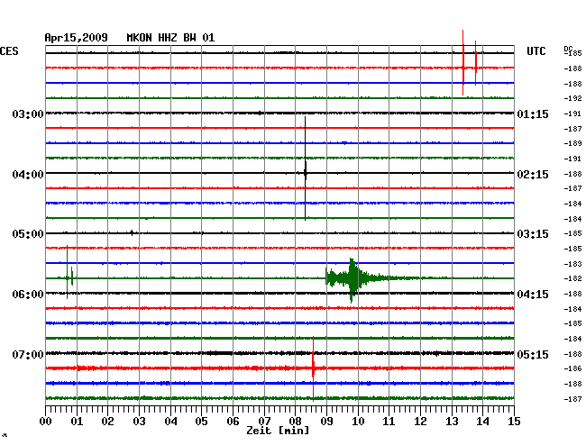Screen dimensions: 586x445
Task: Click the 07 minute axis label
Action: (264, 422)
